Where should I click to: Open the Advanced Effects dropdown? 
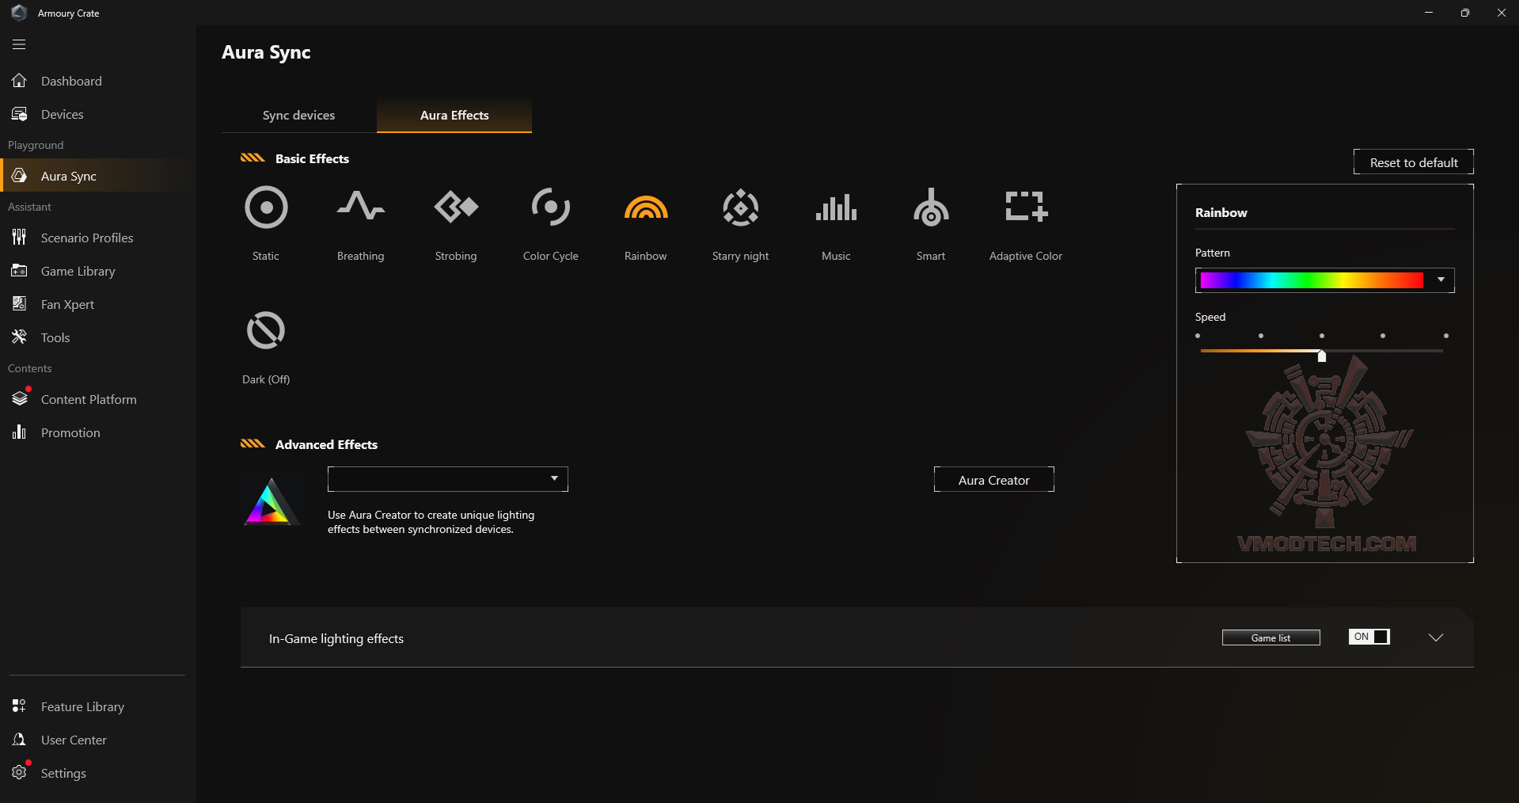tap(448, 479)
